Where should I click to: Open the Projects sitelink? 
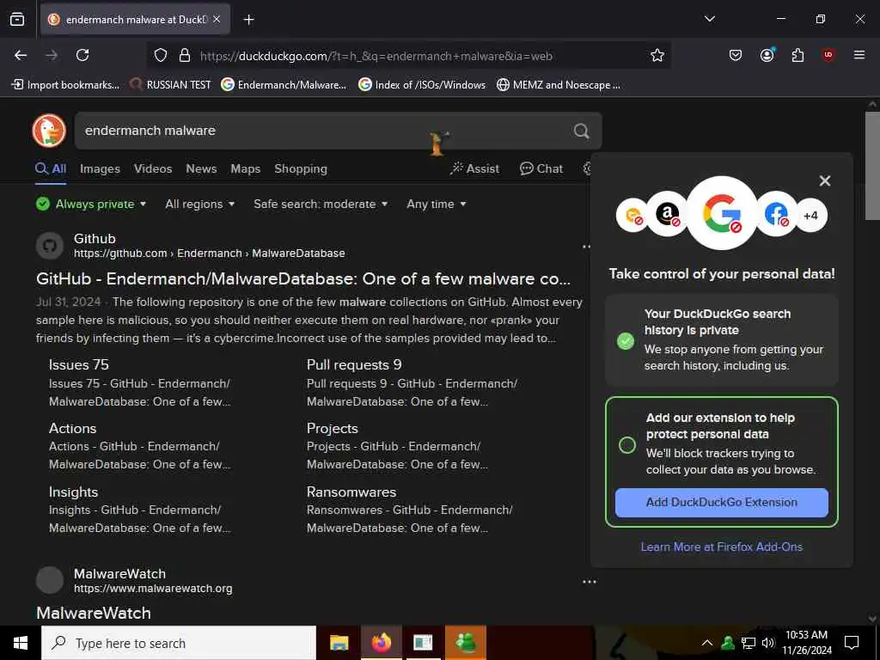333,428
